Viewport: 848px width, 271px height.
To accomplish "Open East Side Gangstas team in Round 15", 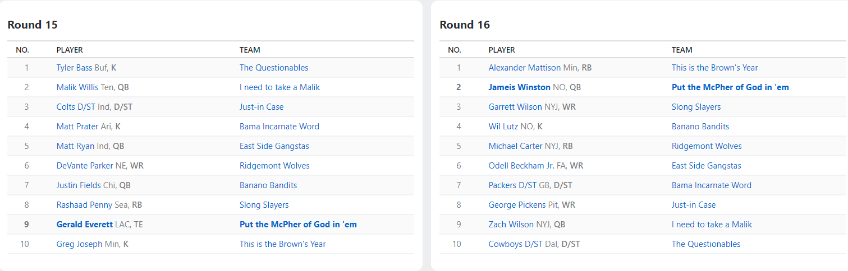I will click(x=274, y=146).
